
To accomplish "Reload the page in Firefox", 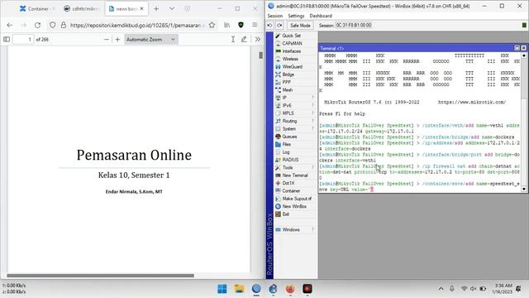I will point(37,25).
